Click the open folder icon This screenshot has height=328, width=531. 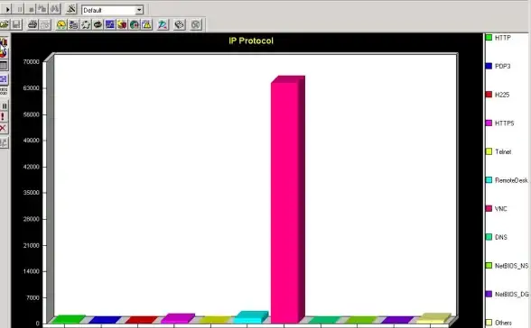(5, 24)
